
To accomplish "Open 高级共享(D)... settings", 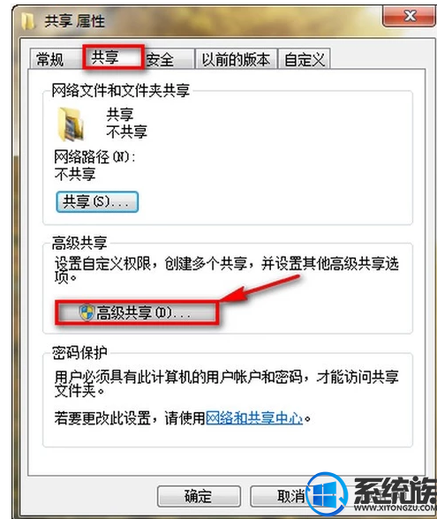I will click(x=136, y=312).
